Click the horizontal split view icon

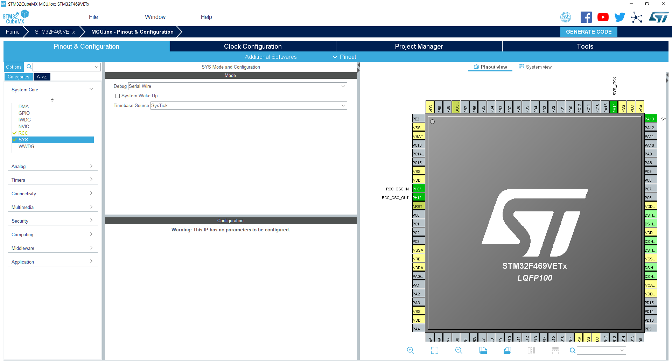point(555,350)
